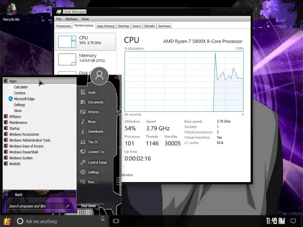Click the KMSpico folder icon
The image size is (303, 227).
click(6, 116)
